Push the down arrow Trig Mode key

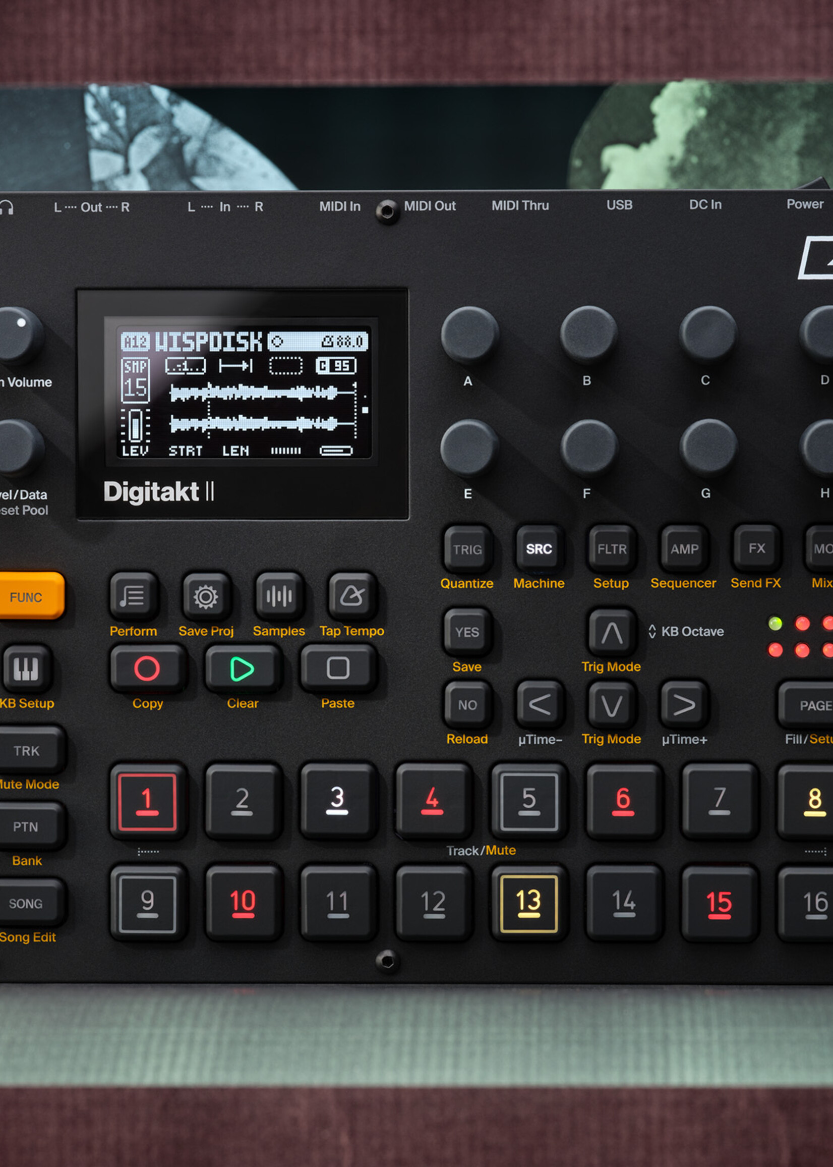(612, 705)
